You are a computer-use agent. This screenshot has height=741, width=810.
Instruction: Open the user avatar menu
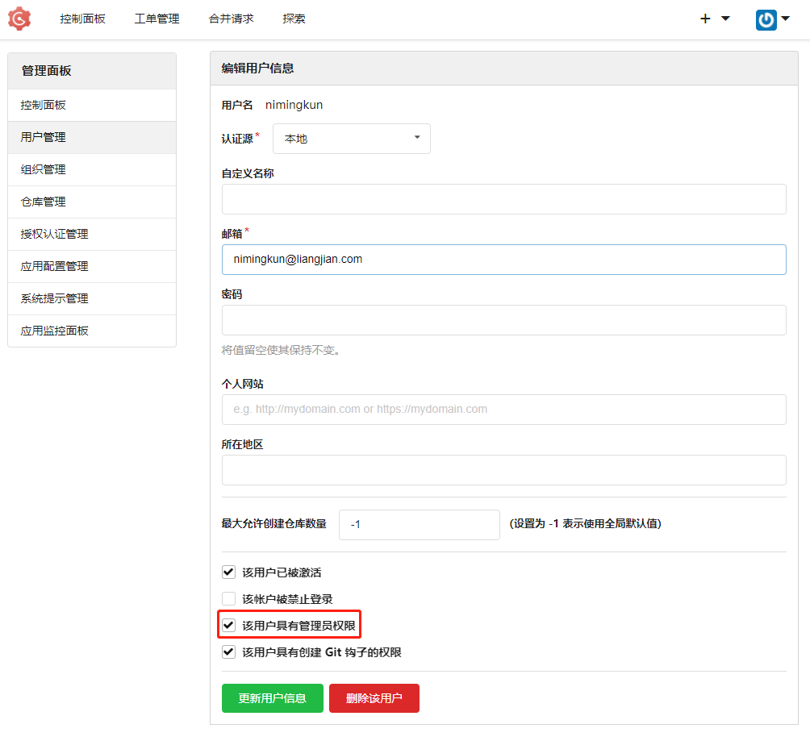[772, 19]
